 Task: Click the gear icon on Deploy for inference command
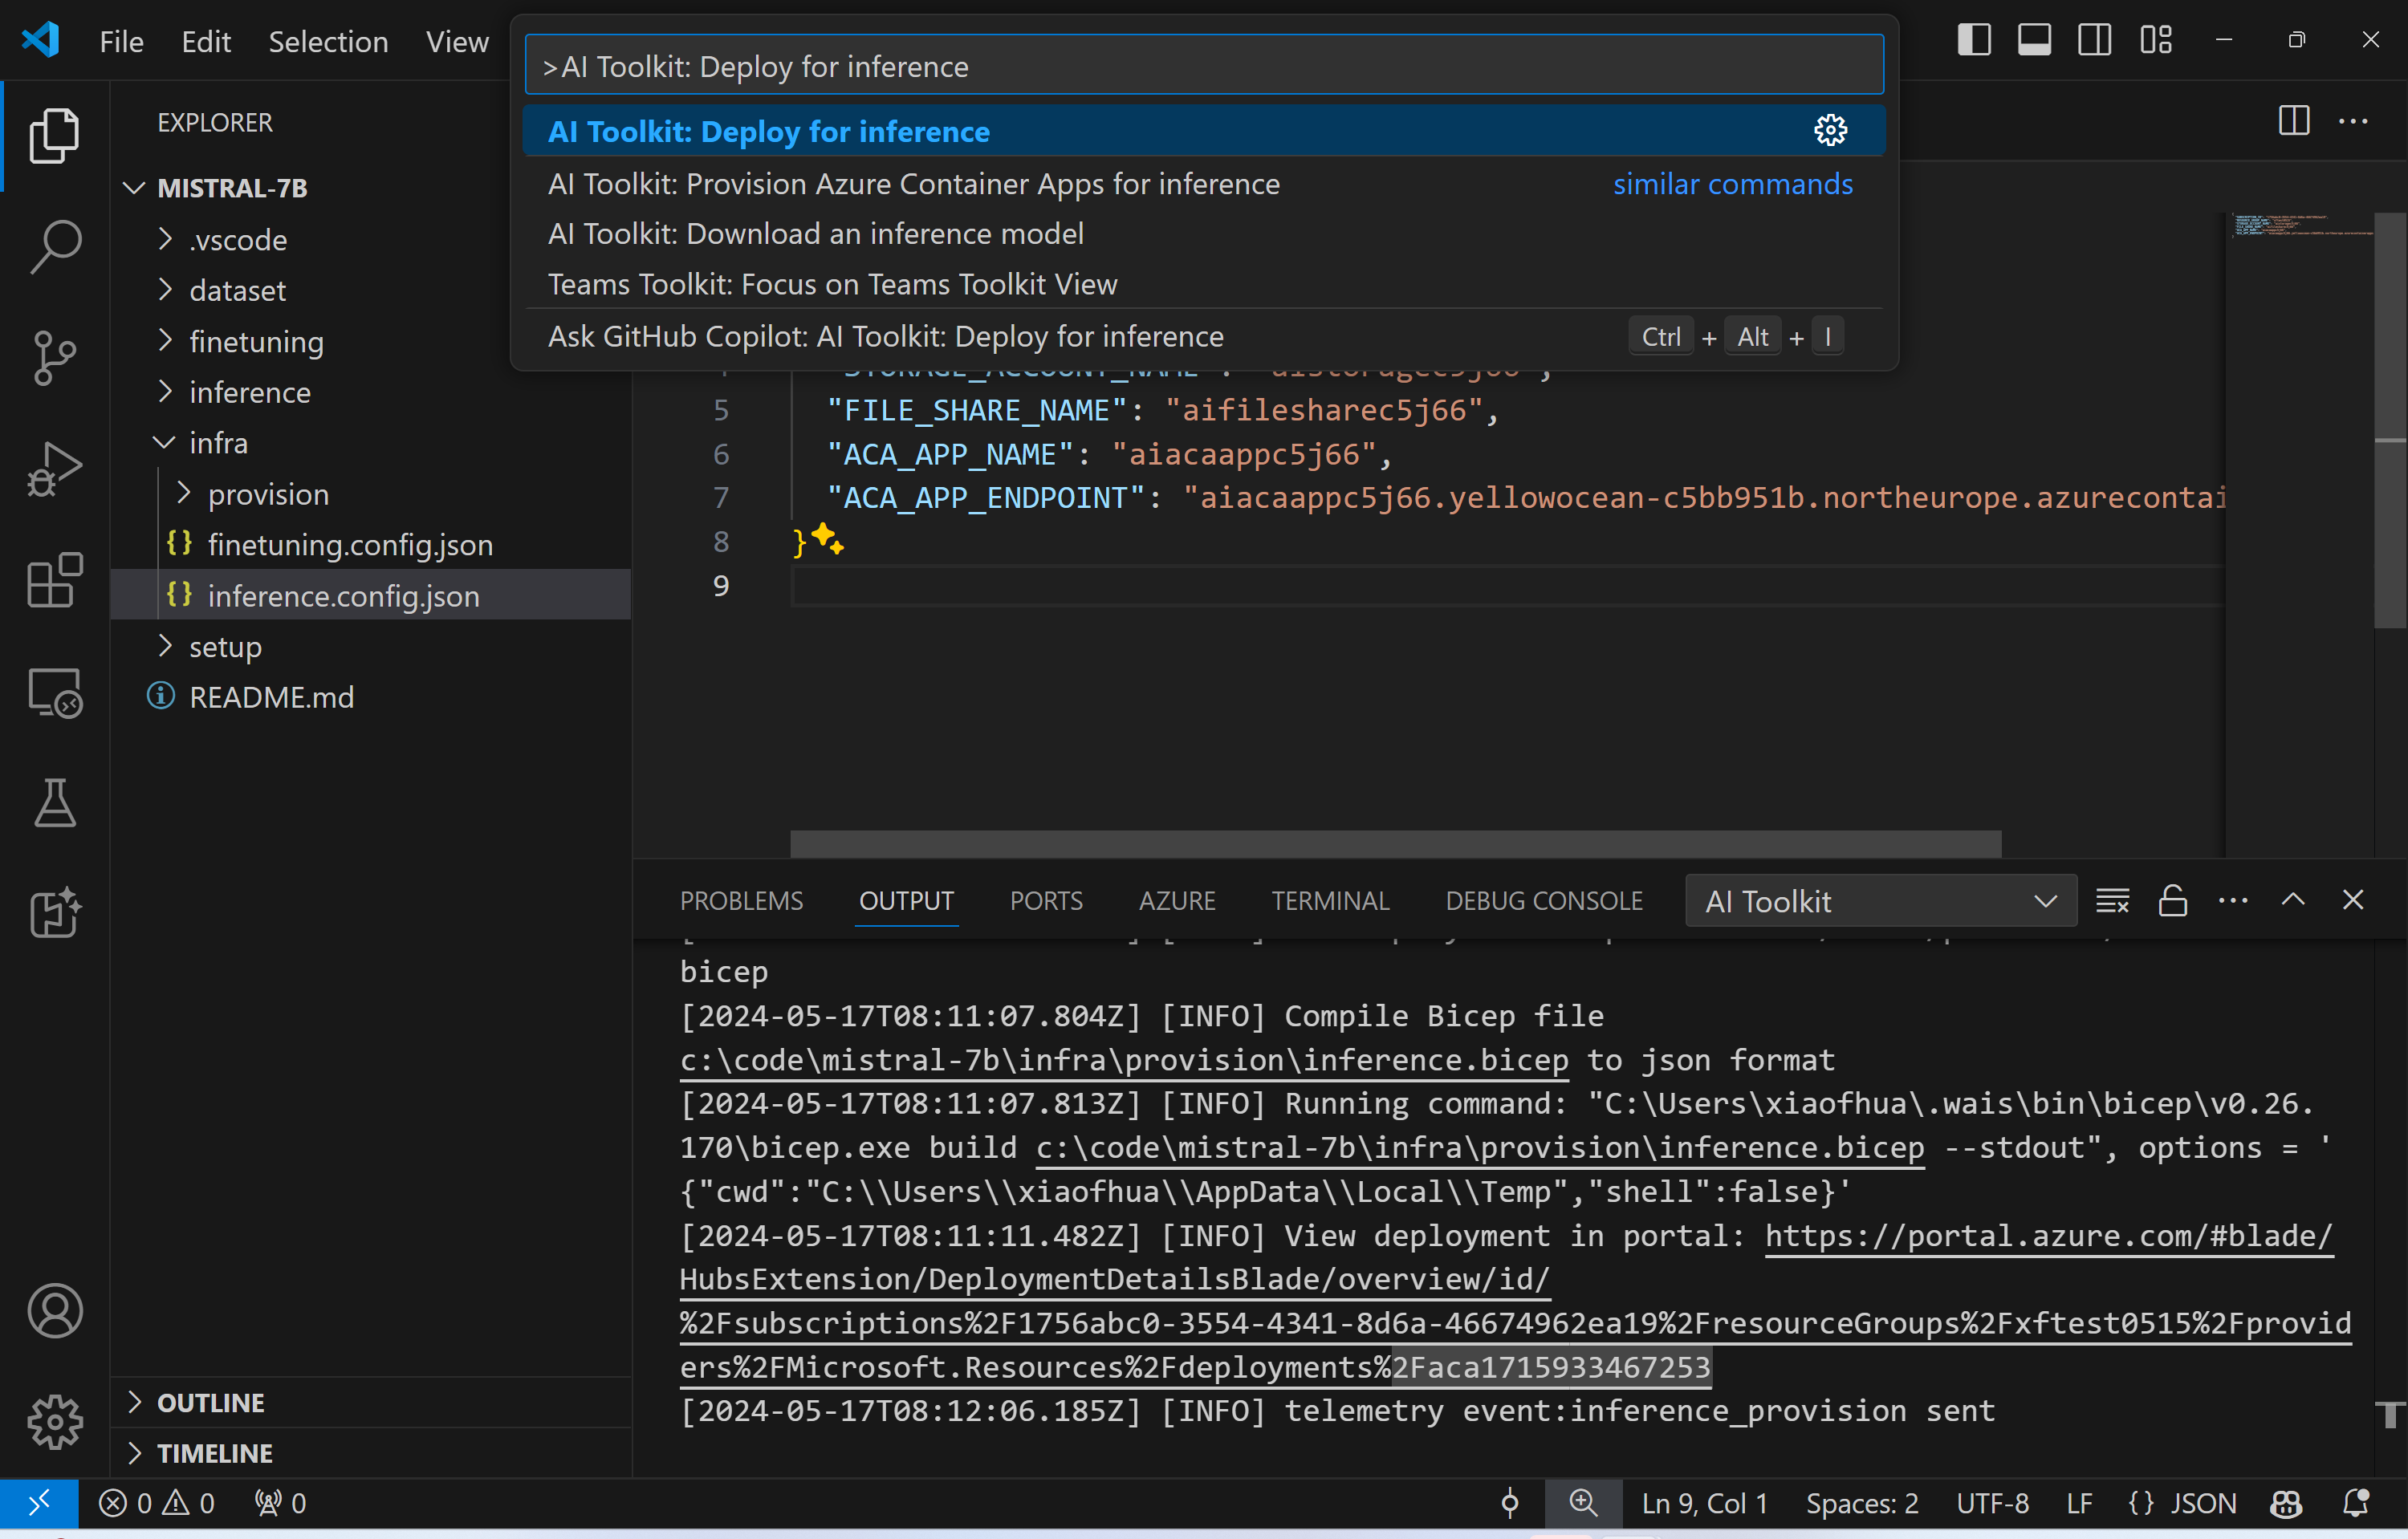coord(1830,131)
